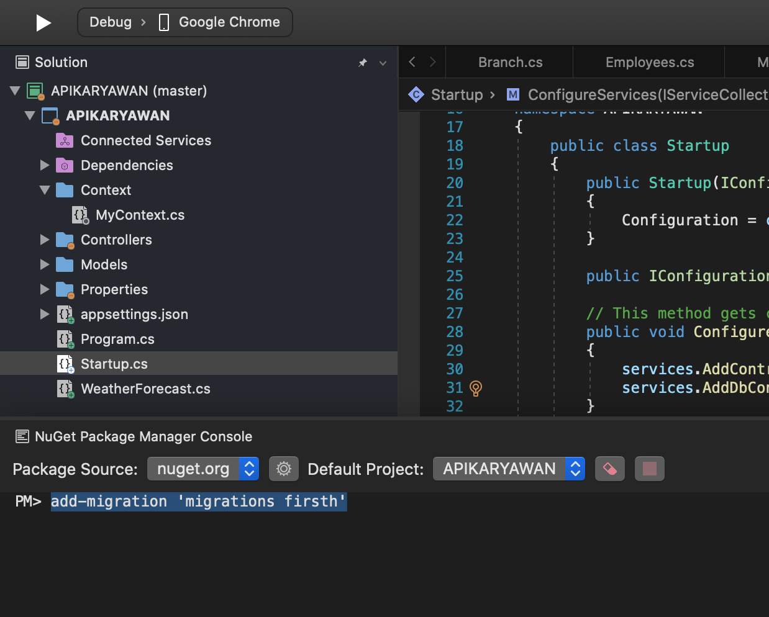Select Connected Services in the tree
The image size is (769, 617).
coord(146,140)
